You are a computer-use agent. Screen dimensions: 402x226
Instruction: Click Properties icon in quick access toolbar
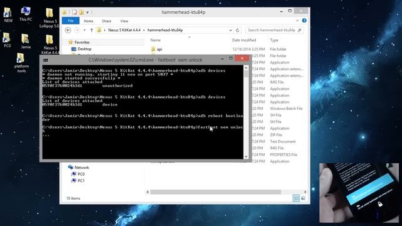(x=74, y=12)
